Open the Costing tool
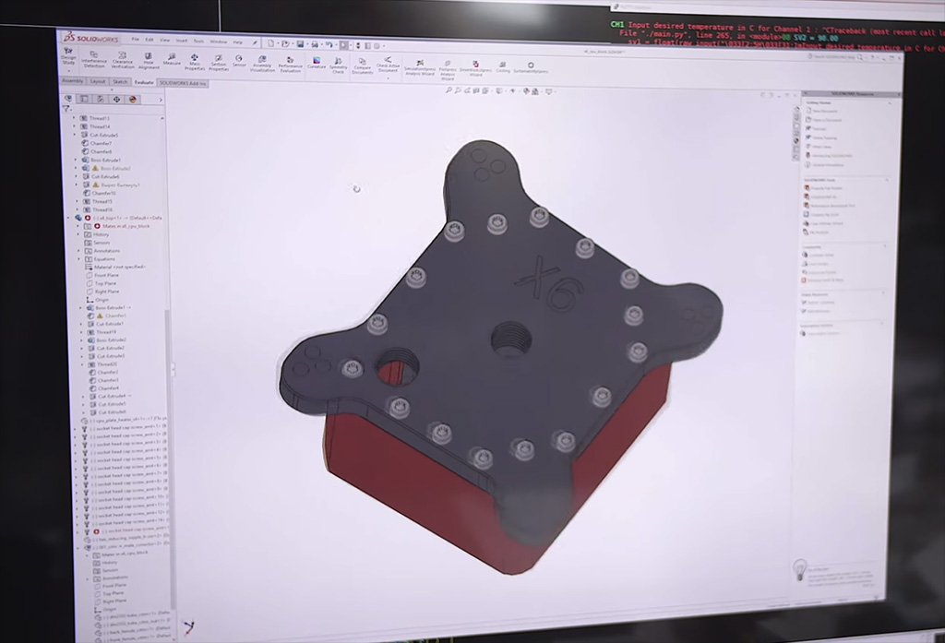Viewport: 945px width, 643px height. tap(503, 67)
